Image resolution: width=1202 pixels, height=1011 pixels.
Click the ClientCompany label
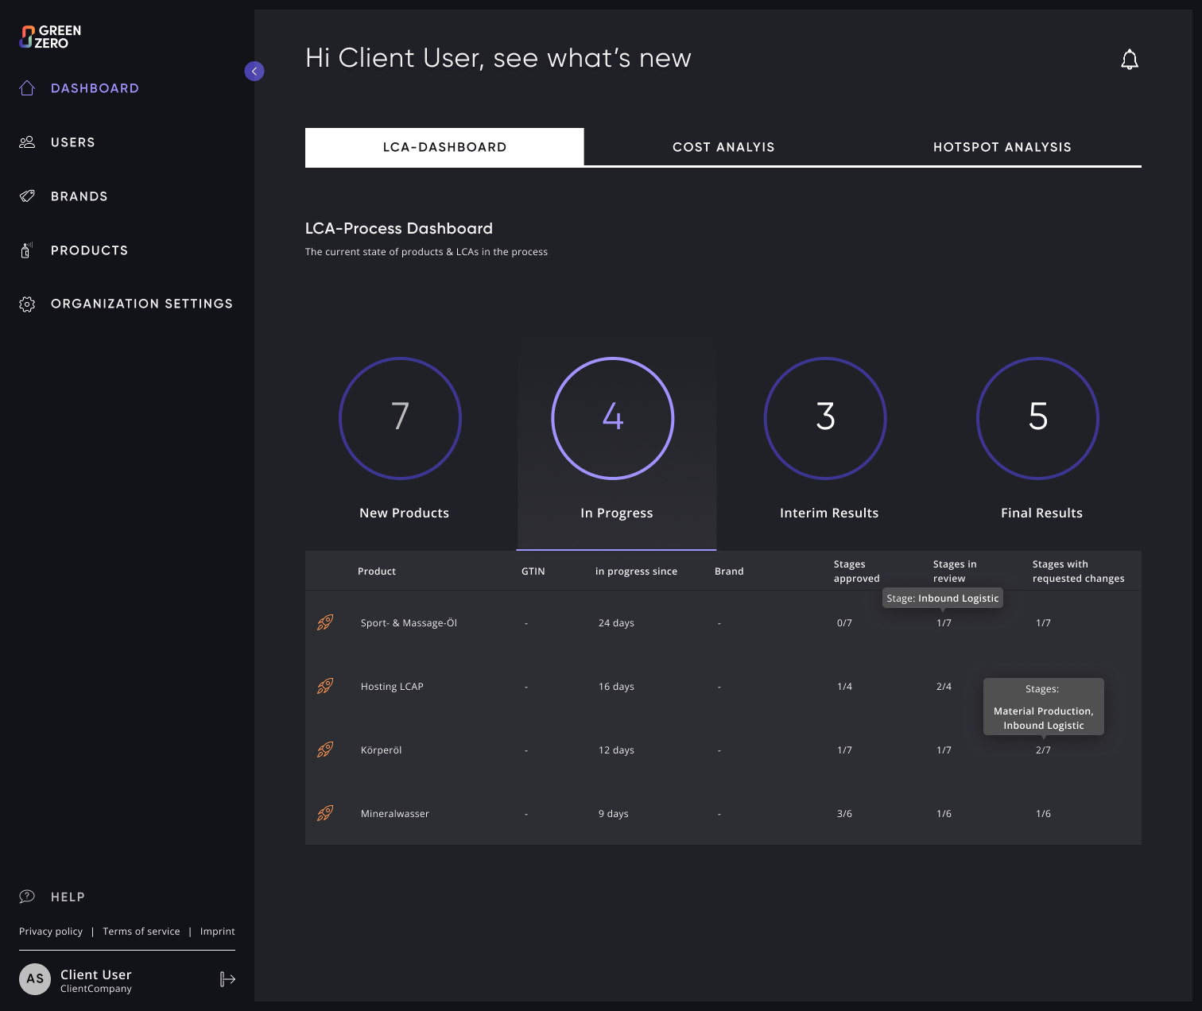coord(96,989)
